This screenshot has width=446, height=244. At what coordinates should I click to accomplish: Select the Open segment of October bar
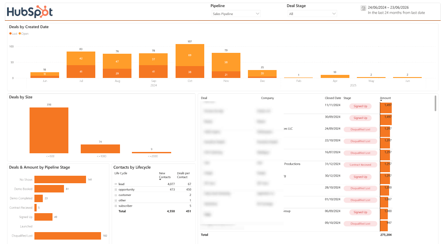(190, 55)
